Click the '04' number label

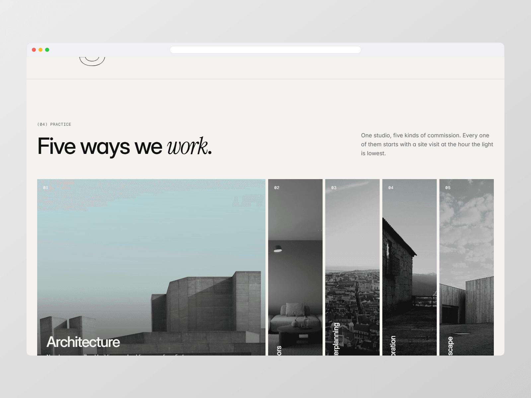tap(391, 188)
